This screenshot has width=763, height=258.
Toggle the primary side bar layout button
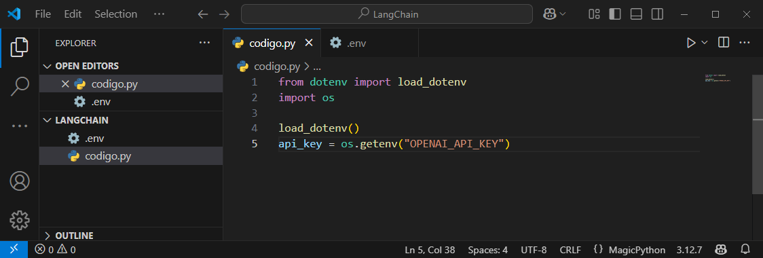click(x=614, y=14)
